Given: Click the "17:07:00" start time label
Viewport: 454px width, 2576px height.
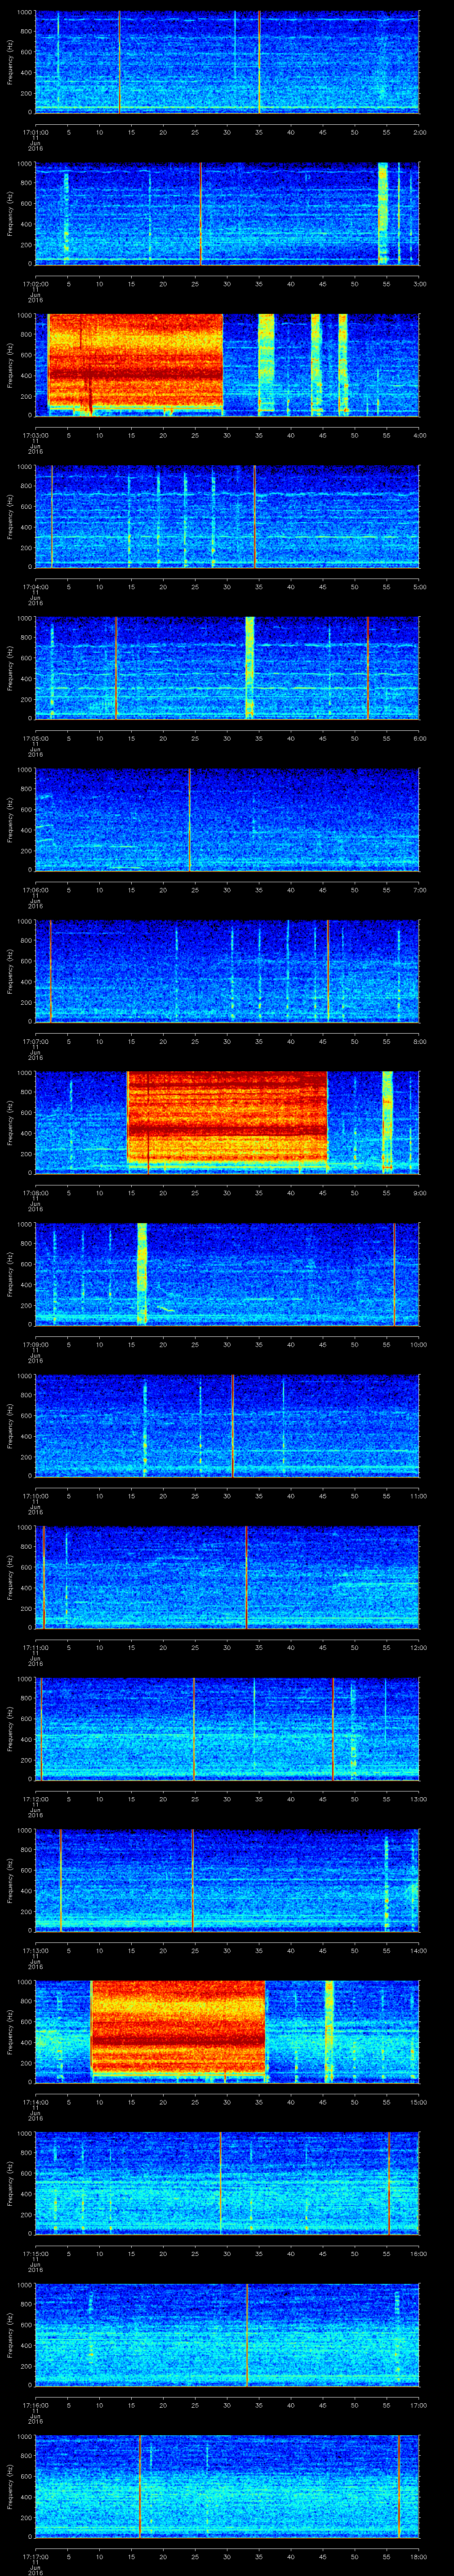Looking at the screenshot, I should point(35,1041).
